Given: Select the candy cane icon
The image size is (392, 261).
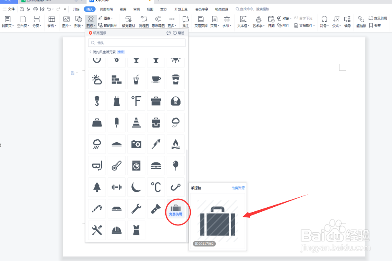Looking at the screenshot, I should (x=97, y=209).
